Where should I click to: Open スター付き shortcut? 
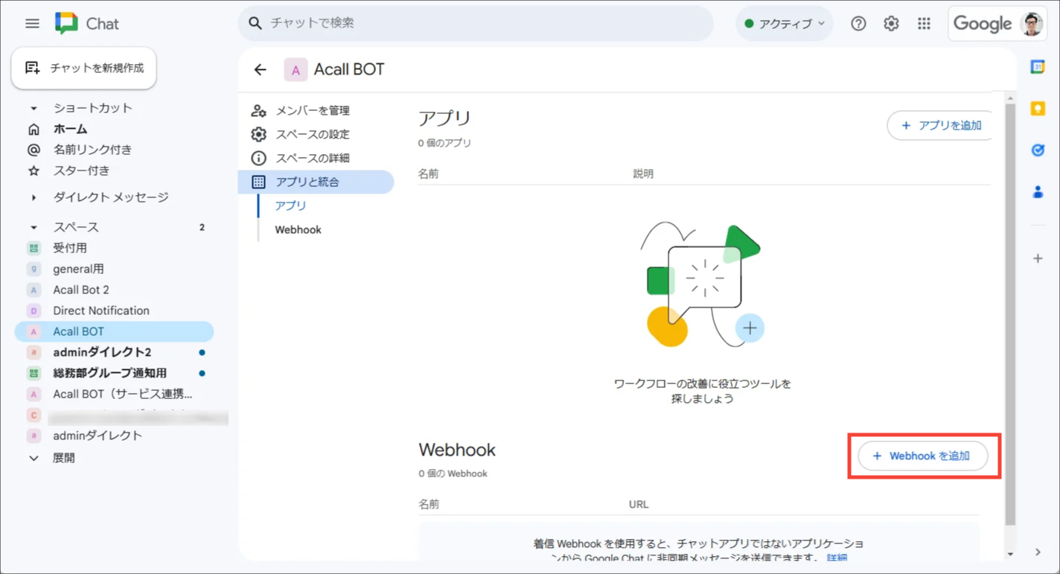tap(81, 170)
